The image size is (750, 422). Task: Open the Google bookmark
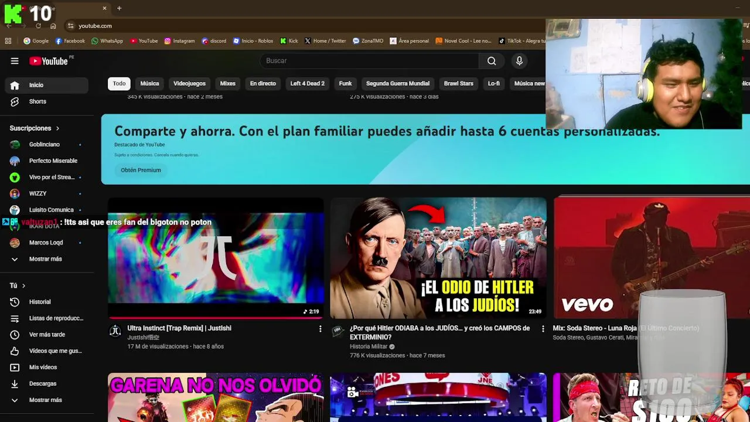[x=36, y=41]
